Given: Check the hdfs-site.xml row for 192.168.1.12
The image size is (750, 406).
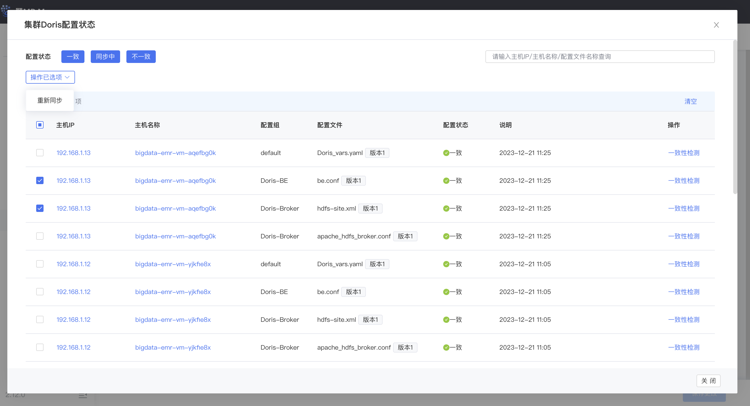Looking at the screenshot, I should point(40,319).
